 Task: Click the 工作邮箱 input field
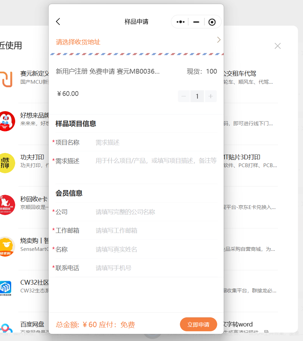point(156,231)
